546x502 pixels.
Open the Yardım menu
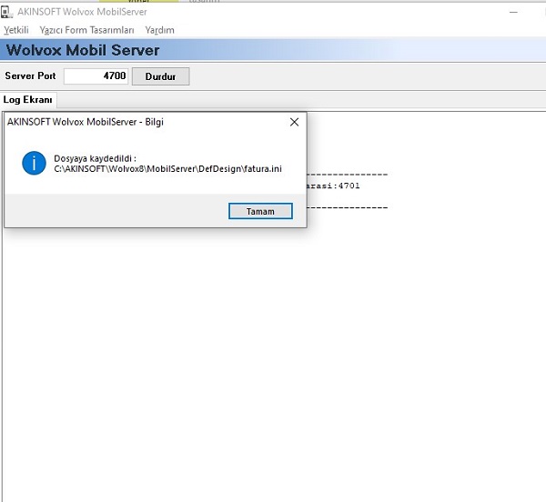(160, 30)
